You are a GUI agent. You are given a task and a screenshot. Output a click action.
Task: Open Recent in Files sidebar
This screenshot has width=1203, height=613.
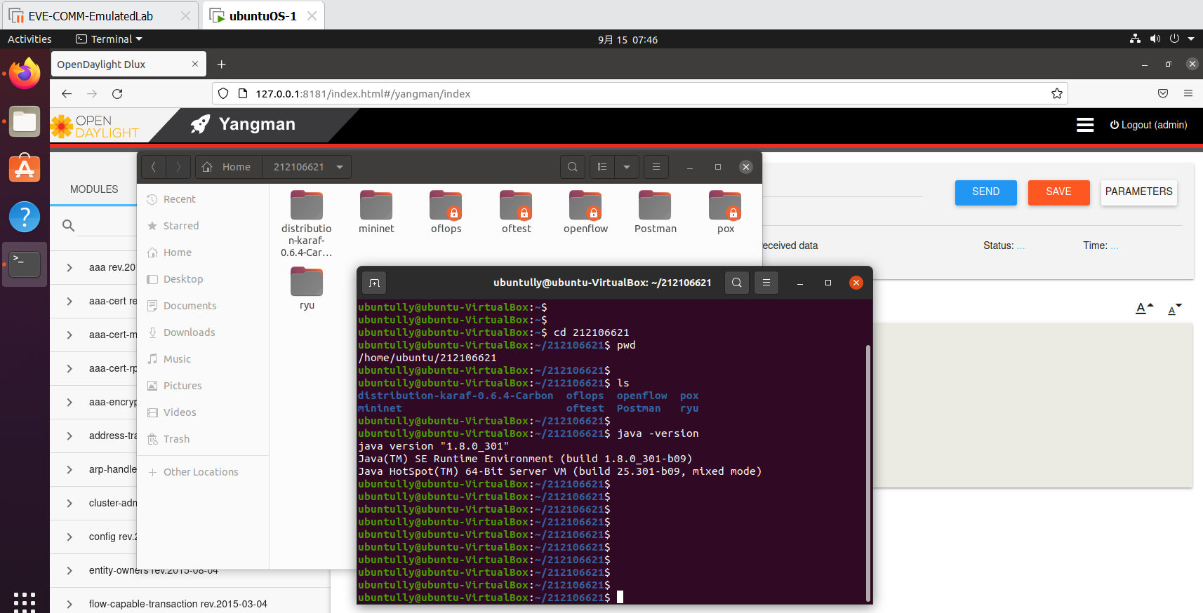click(179, 199)
